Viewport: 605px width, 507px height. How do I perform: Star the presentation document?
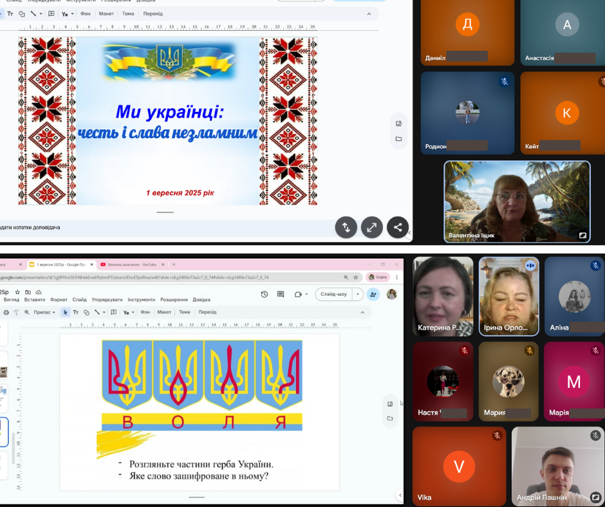(17, 292)
